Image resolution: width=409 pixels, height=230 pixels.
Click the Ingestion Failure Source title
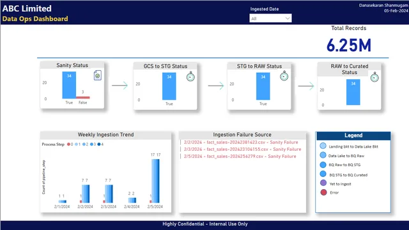pyautogui.click(x=242, y=135)
